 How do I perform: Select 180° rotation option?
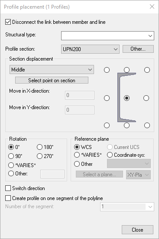(39, 147)
